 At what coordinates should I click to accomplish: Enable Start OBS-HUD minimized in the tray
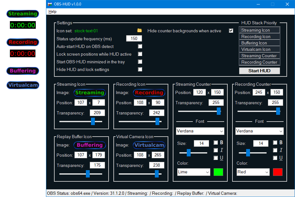coord(140,62)
